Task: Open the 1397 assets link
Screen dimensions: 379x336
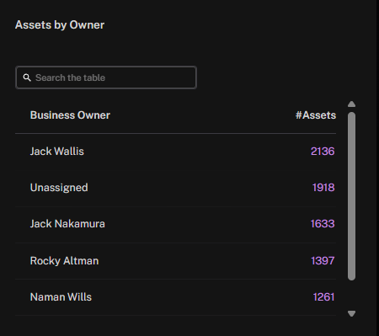Action: tap(323, 261)
